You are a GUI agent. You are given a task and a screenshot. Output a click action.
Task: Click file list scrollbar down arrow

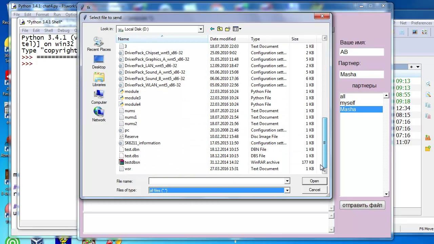pyautogui.click(x=324, y=171)
